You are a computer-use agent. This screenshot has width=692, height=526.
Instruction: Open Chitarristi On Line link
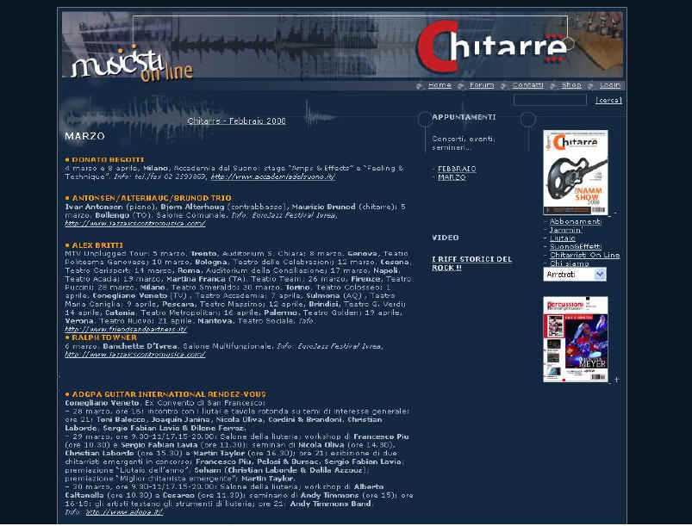[585, 255]
